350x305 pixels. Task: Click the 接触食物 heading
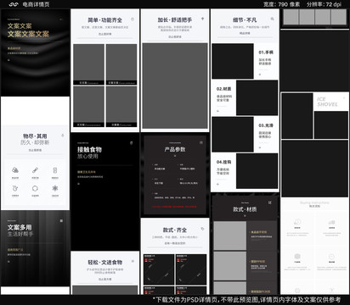[89, 149]
